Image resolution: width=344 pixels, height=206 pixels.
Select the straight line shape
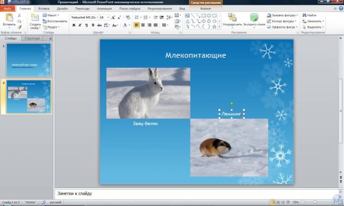193,15
